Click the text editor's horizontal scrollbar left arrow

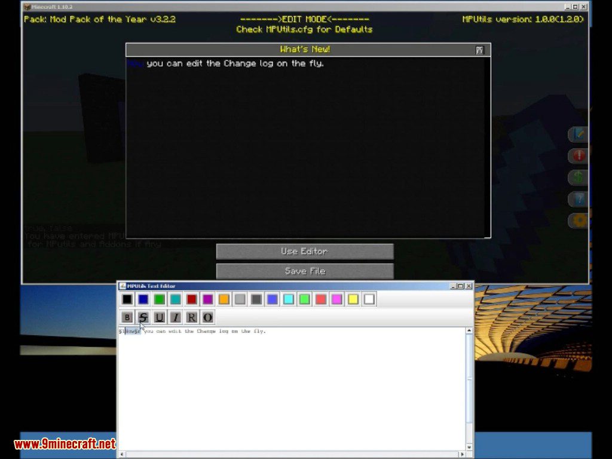tap(122, 454)
